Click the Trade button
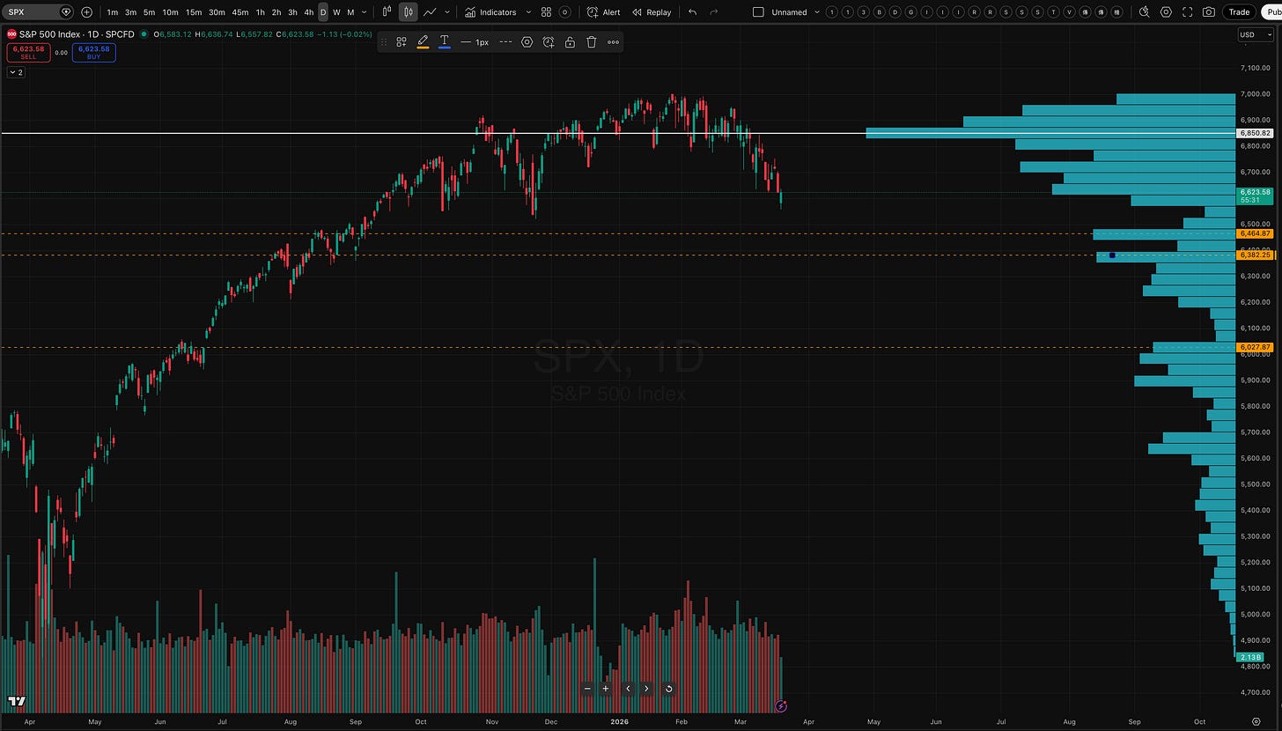 pyautogui.click(x=1239, y=12)
